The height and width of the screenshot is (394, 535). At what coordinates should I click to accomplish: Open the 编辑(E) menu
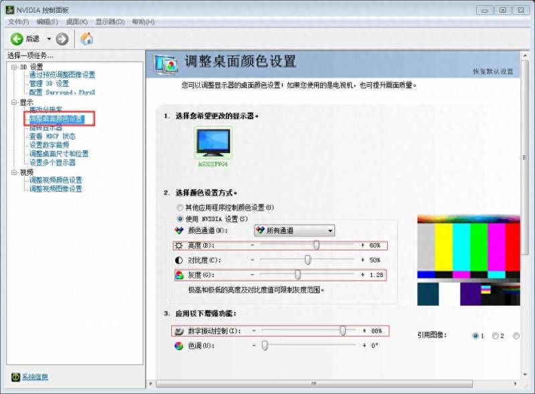click(47, 22)
